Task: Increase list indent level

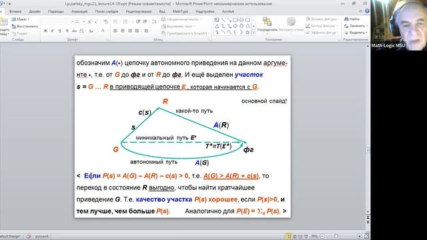Action: click(145, 22)
